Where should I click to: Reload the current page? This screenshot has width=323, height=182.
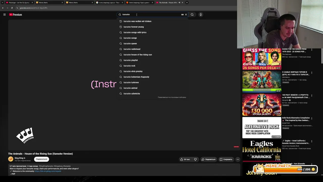(12, 8)
